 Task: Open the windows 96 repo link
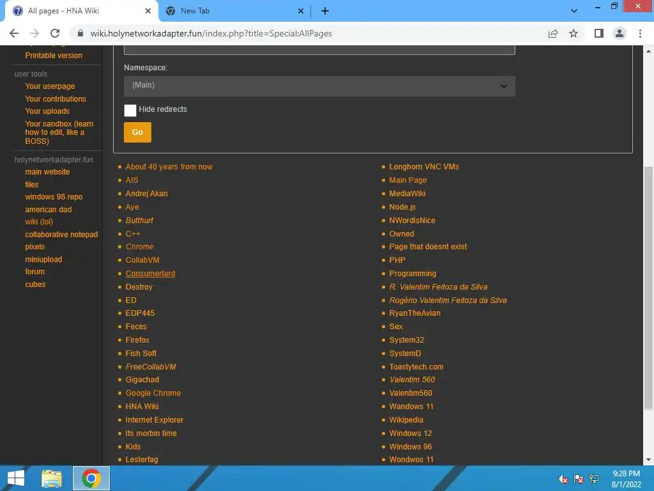[x=54, y=197]
